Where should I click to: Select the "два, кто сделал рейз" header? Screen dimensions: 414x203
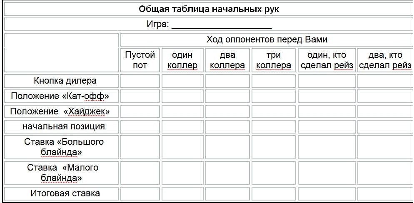pos(385,60)
